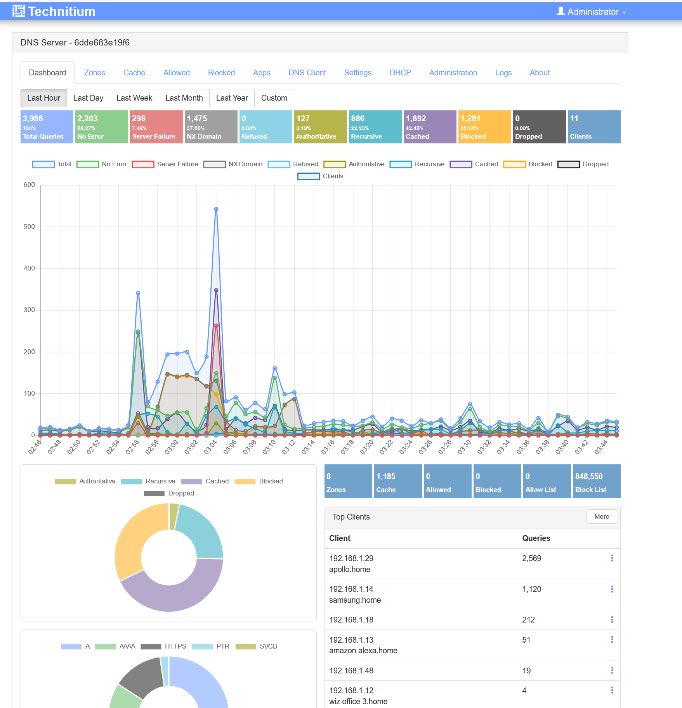This screenshot has height=708, width=682.
Task: Click the Cache tile showing 1,185
Action: tap(398, 481)
